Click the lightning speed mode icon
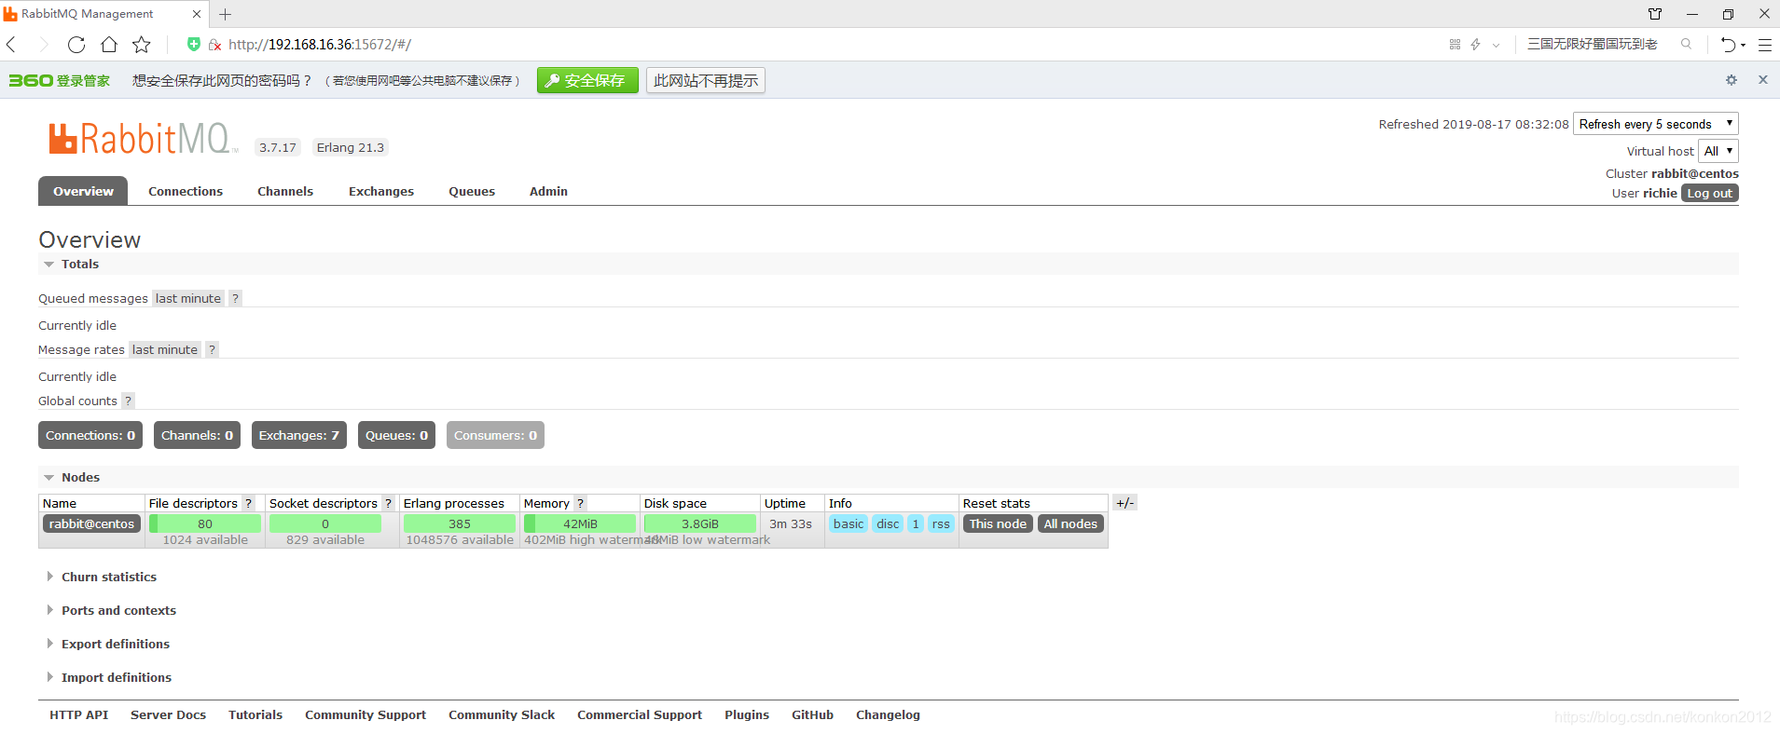This screenshot has width=1780, height=734. pos(1475,44)
